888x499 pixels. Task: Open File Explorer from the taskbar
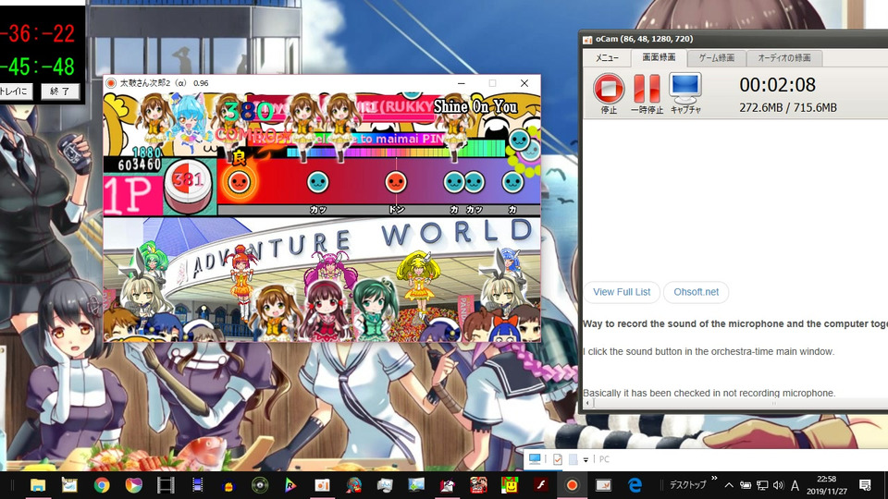point(38,485)
